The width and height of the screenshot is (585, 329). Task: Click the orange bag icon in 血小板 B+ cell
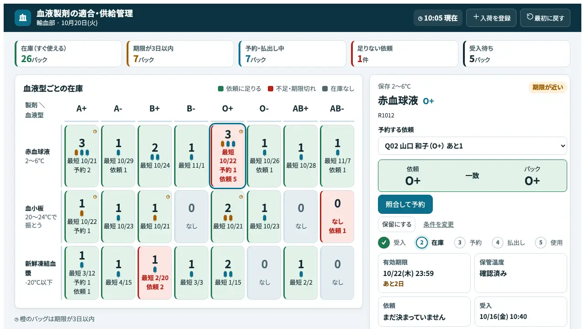(155, 218)
